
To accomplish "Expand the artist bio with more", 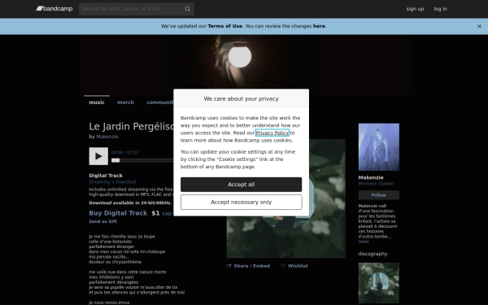I will click(364, 242).
